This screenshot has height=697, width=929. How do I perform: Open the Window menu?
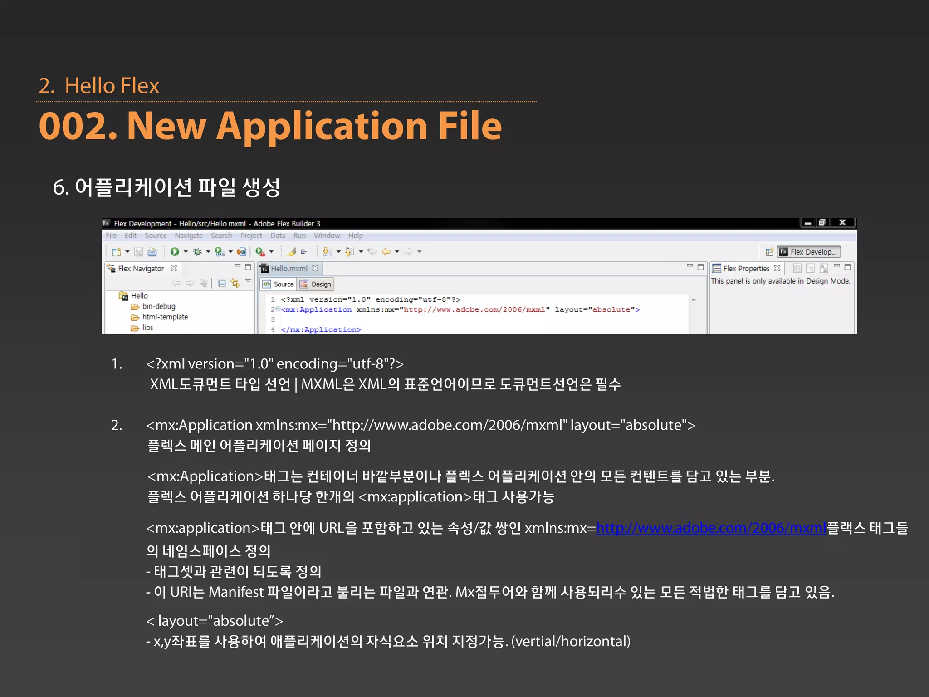pos(327,236)
